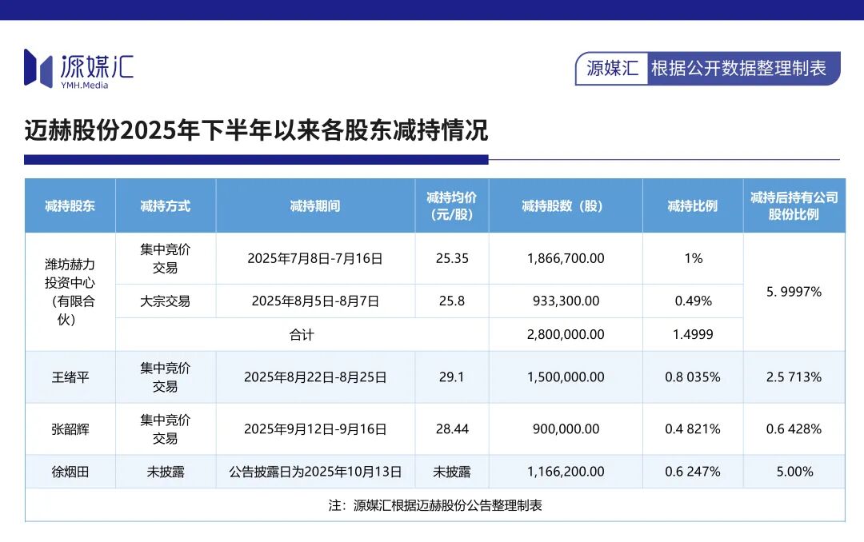Screen dimensions: 864x542
Task: Click the 公告披露日为2025年10月13日 cell
Action: click(315, 472)
